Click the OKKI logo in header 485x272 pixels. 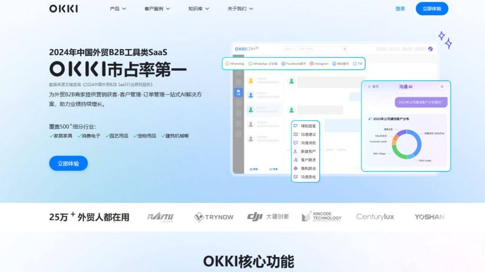(63, 9)
